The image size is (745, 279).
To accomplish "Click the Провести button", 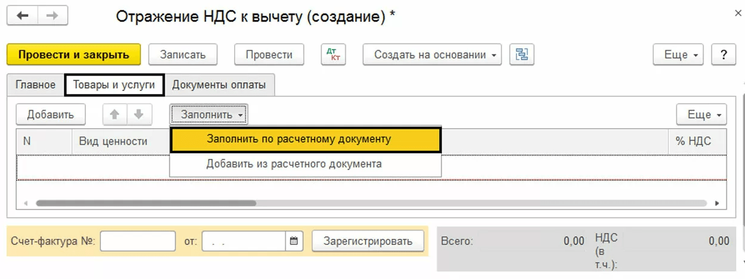I will 269,54.
